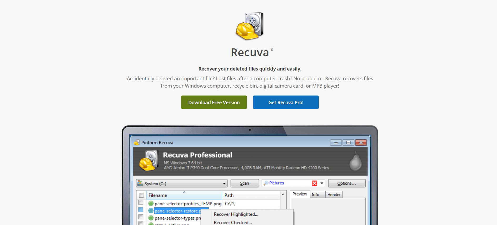The height and width of the screenshot is (225, 497).
Task: Choose Recover Highlighted... from context menu
Action: coord(236,214)
